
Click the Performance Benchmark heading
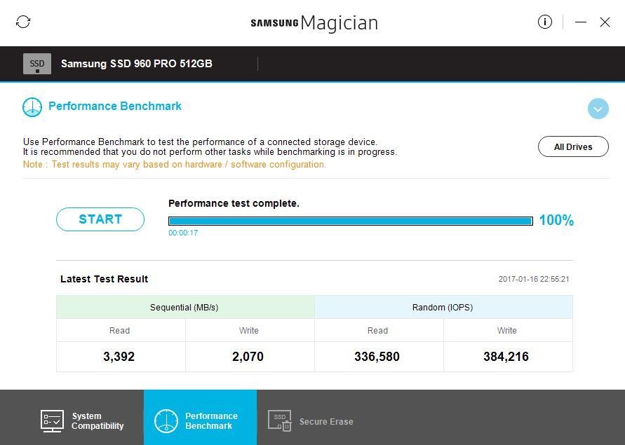click(x=115, y=106)
